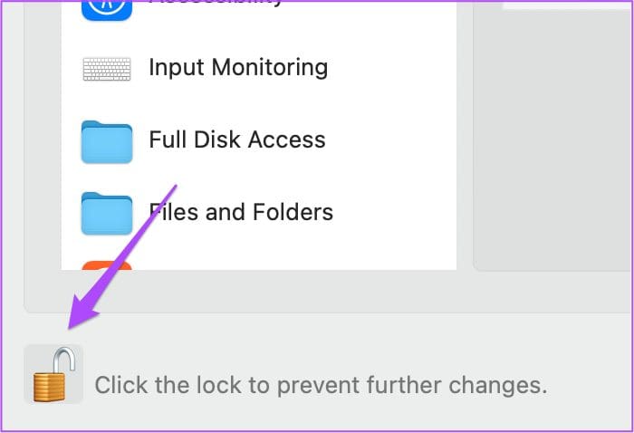
Task: Click the unlocked padlock icon
Action: [x=53, y=373]
